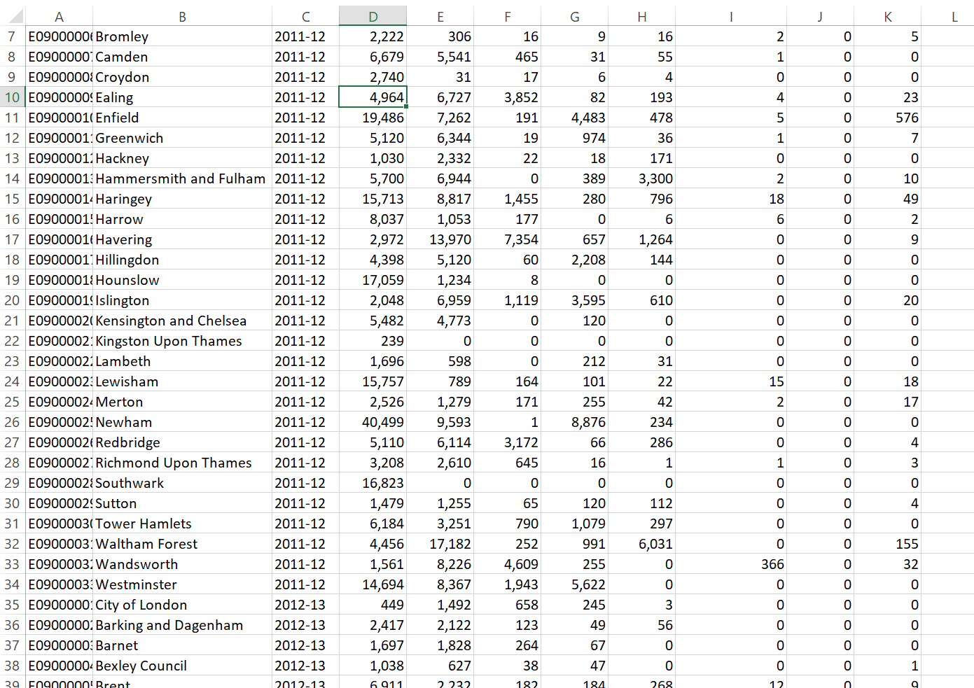Click cell with value 366
This screenshot has width=974, height=688.
(731, 564)
